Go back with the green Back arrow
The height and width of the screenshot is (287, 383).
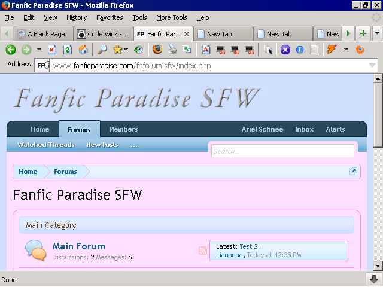(x=11, y=50)
